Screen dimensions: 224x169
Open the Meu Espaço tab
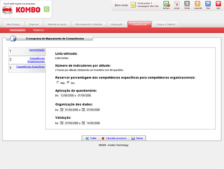click(x=13, y=24)
